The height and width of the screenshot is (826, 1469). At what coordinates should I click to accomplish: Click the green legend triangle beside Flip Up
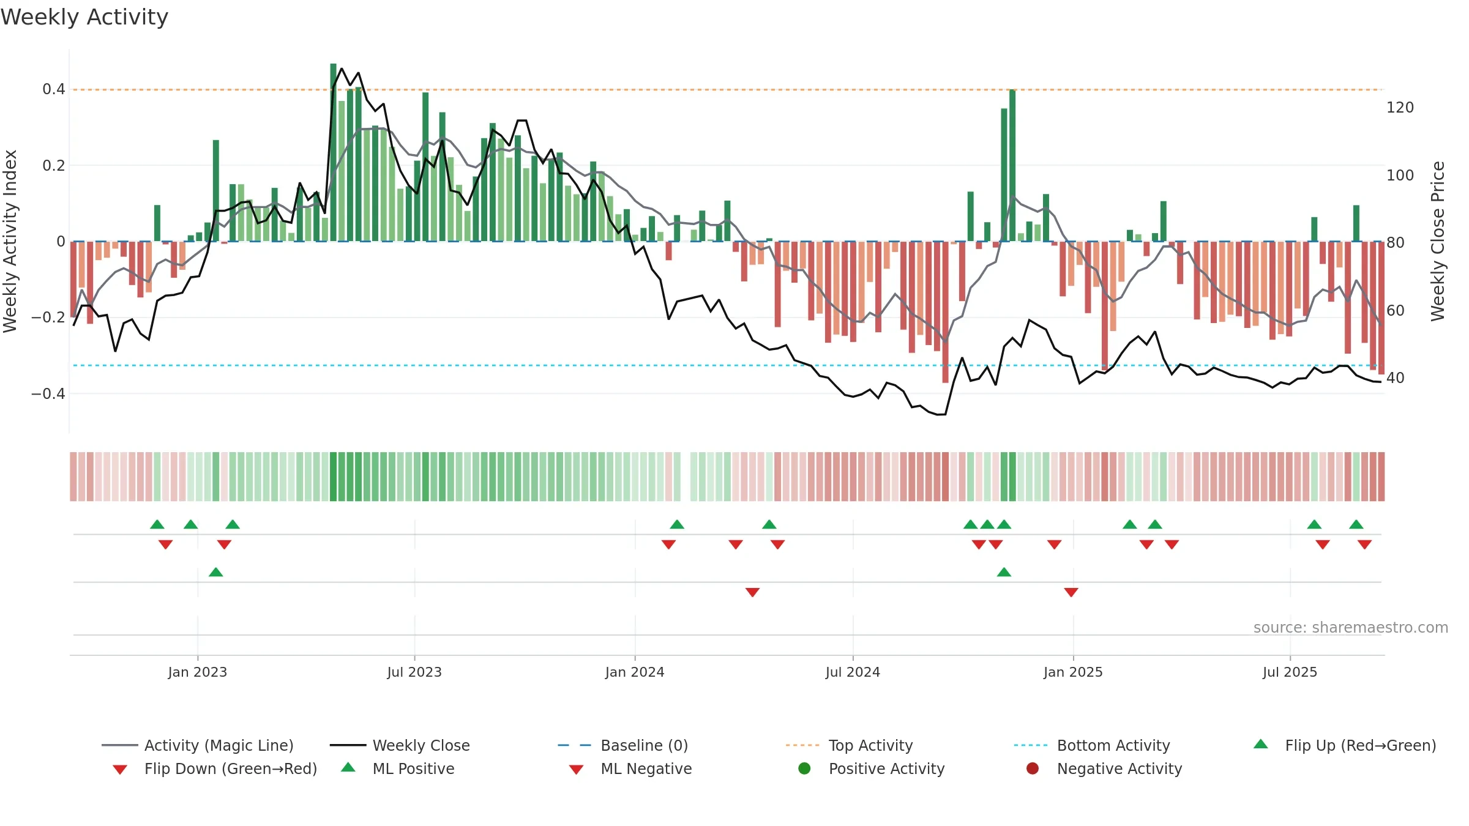1261,744
